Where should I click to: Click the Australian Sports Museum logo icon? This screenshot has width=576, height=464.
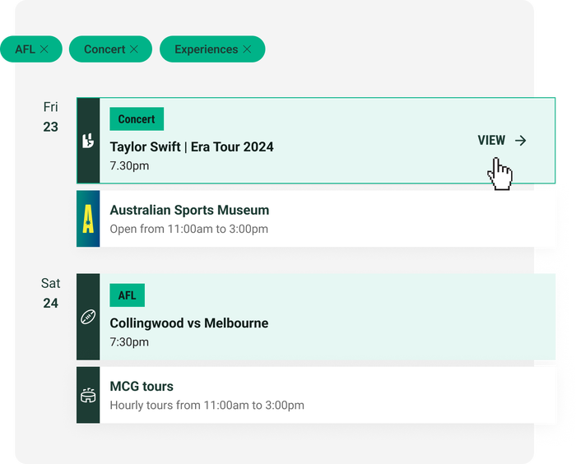coord(88,219)
